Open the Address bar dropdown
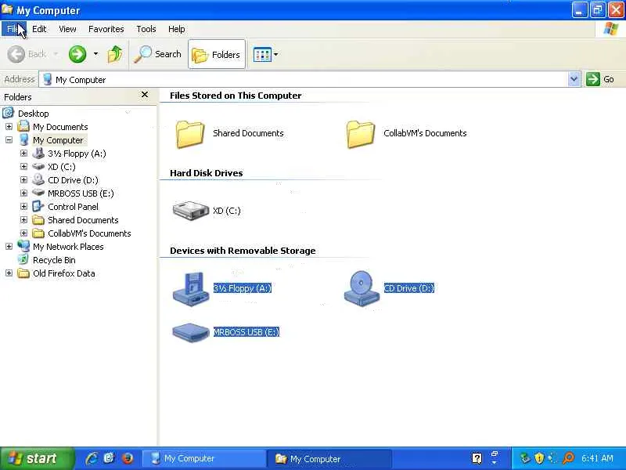626x470 pixels. 574,79
